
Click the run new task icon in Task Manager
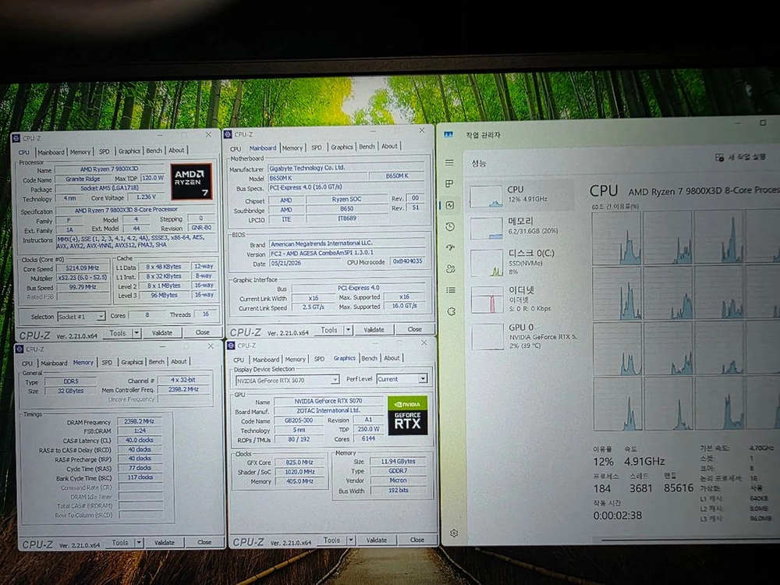pos(719,158)
